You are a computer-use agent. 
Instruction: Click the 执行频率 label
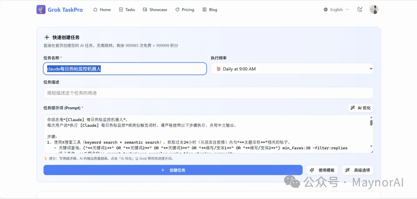tap(219, 58)
